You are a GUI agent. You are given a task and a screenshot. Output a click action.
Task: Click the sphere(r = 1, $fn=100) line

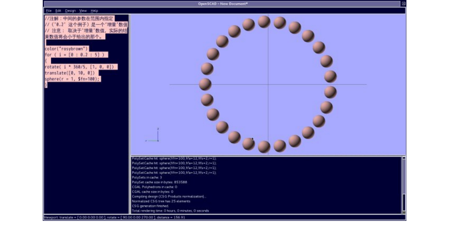click(72, 79)
